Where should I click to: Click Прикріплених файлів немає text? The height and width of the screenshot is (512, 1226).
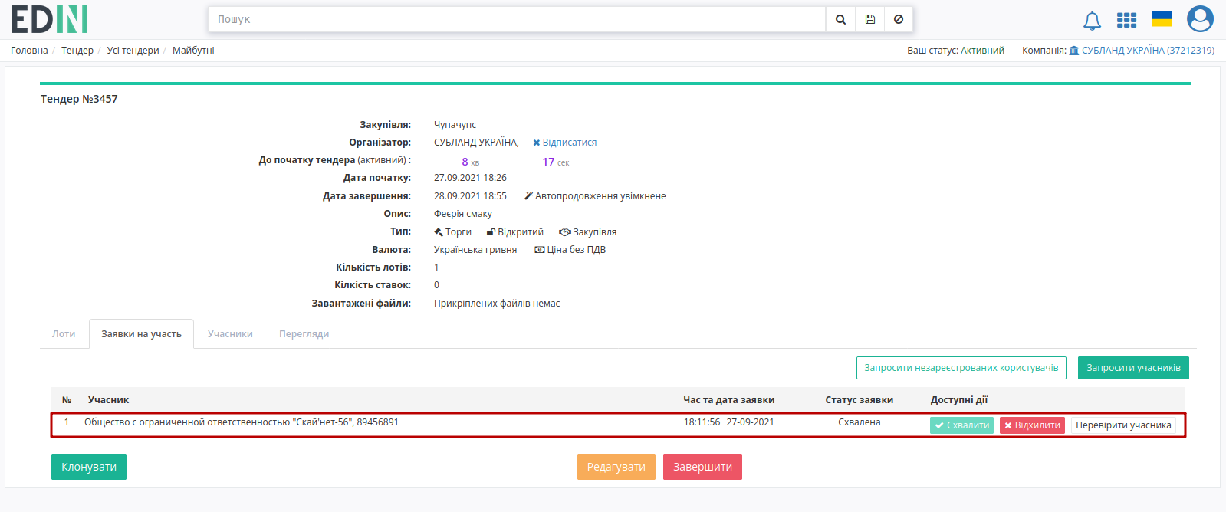coord(497,304)
